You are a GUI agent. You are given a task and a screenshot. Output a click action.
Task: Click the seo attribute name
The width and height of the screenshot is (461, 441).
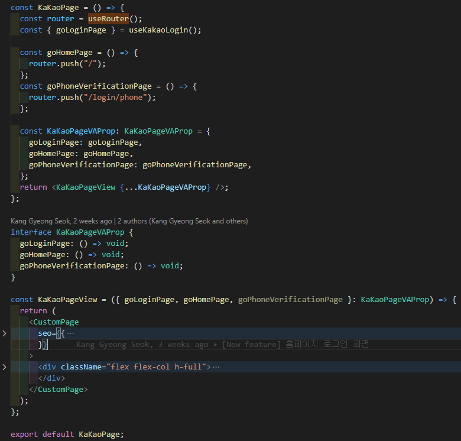pos(45,333)
